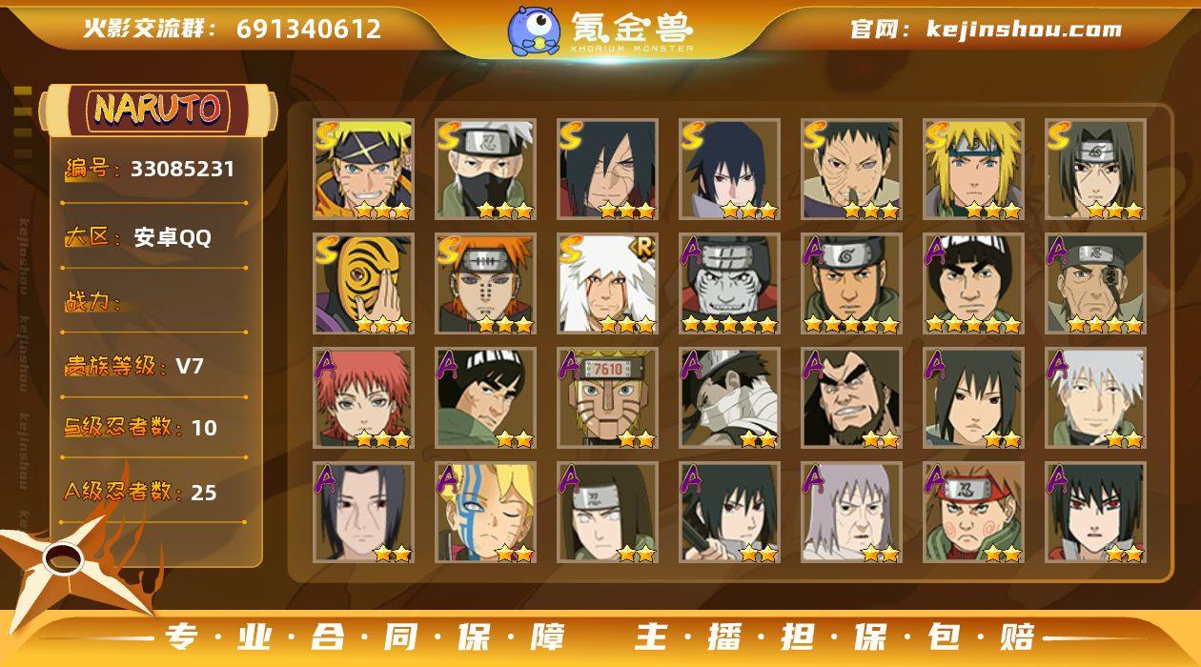This screenshot has width=1201, height=667.
Task: Select the Pain portrait with orange hair
Action: (485, 284)
